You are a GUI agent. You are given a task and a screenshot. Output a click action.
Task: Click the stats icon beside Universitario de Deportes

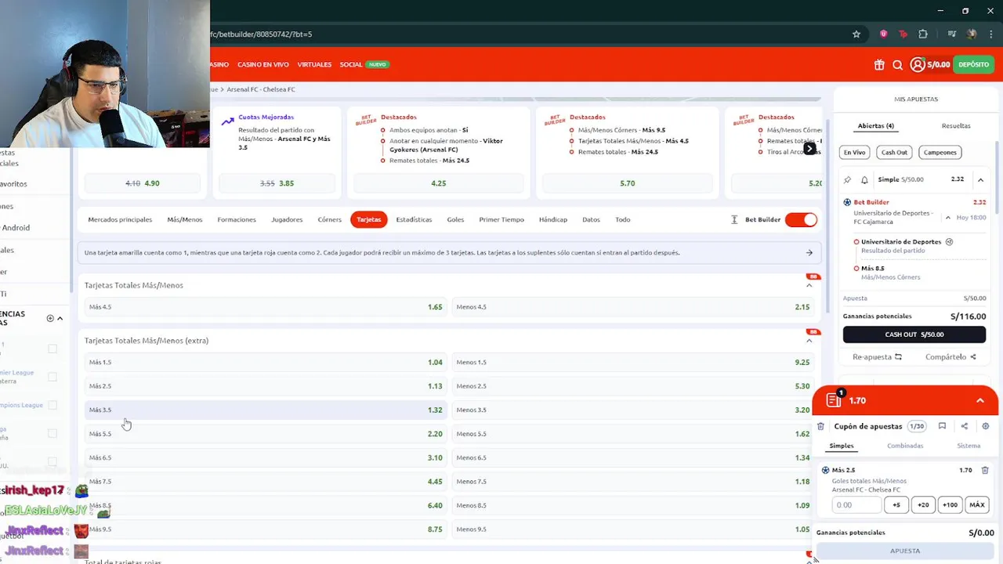pyautogui.click(x=949, y=242)
